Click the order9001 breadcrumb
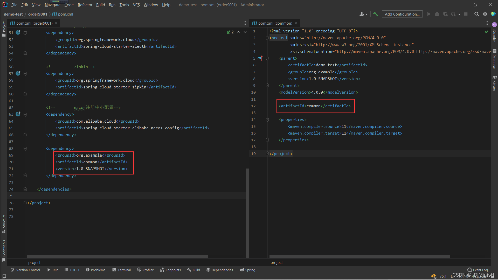This screenshot has width=498, height=280. (38, 14)
